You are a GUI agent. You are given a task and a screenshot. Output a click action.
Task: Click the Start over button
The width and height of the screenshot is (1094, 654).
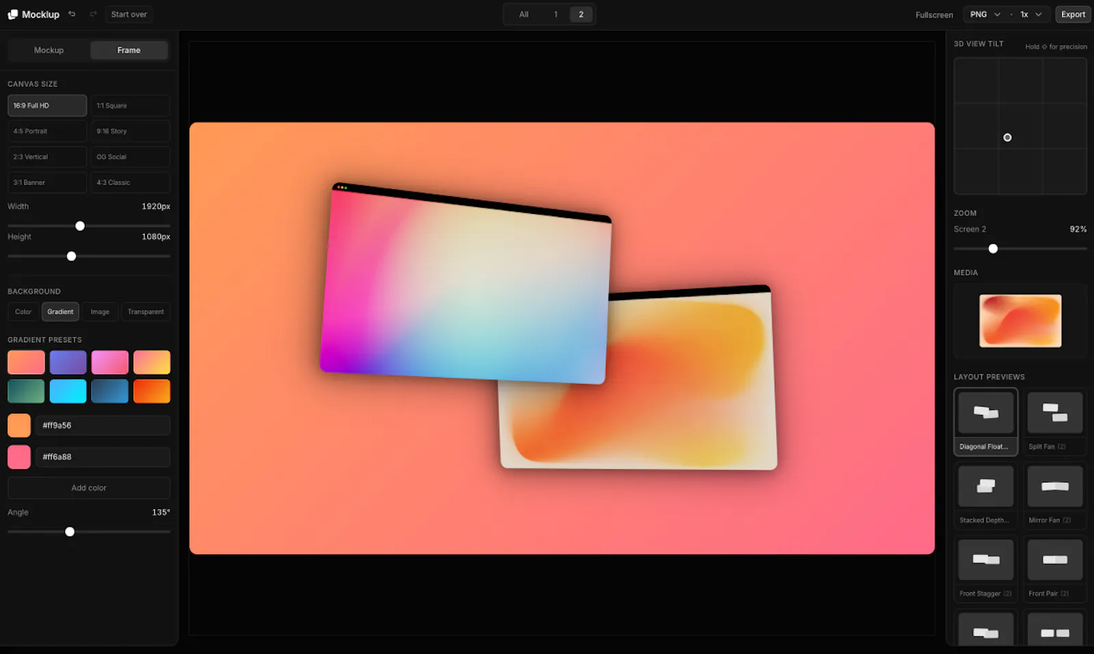[129, 14]
